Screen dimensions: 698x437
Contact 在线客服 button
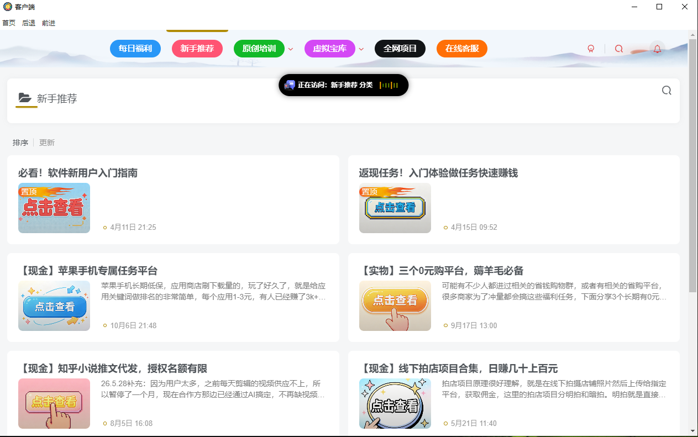tap(462, 49)
